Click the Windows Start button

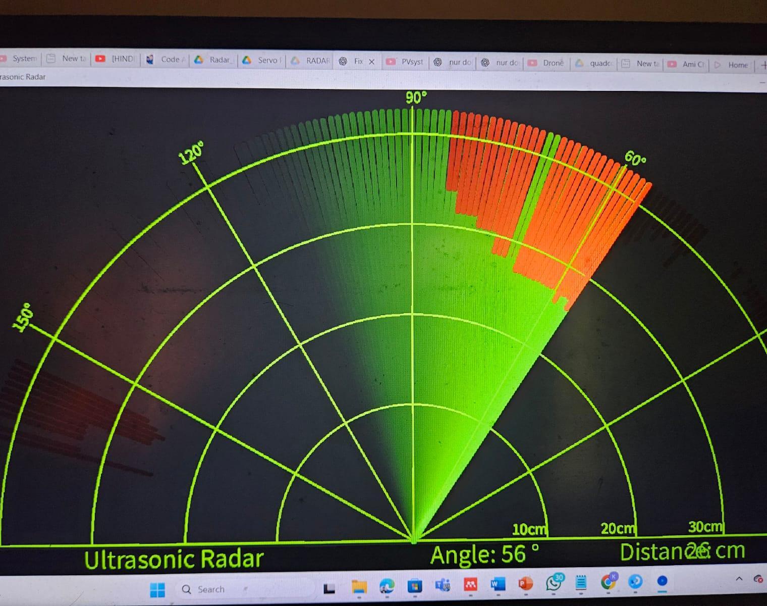click(x=158, y=589)
